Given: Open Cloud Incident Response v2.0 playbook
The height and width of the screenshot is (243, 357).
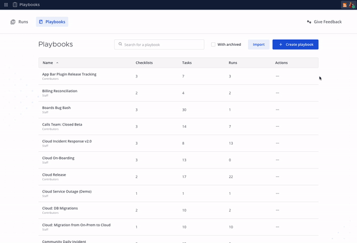Looking at the screenshot, I should coord(67,141).
